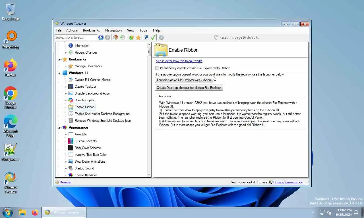Screen dimensions: 364x218
Task: Open the Navigation menu
Action: [x=113, y=30]
